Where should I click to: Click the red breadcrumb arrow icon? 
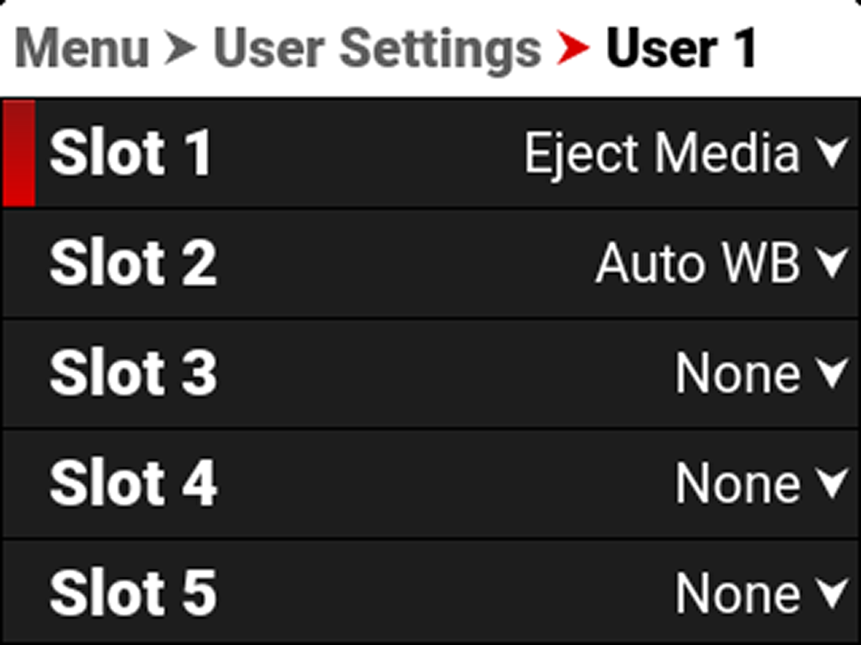tap(573, 49)
